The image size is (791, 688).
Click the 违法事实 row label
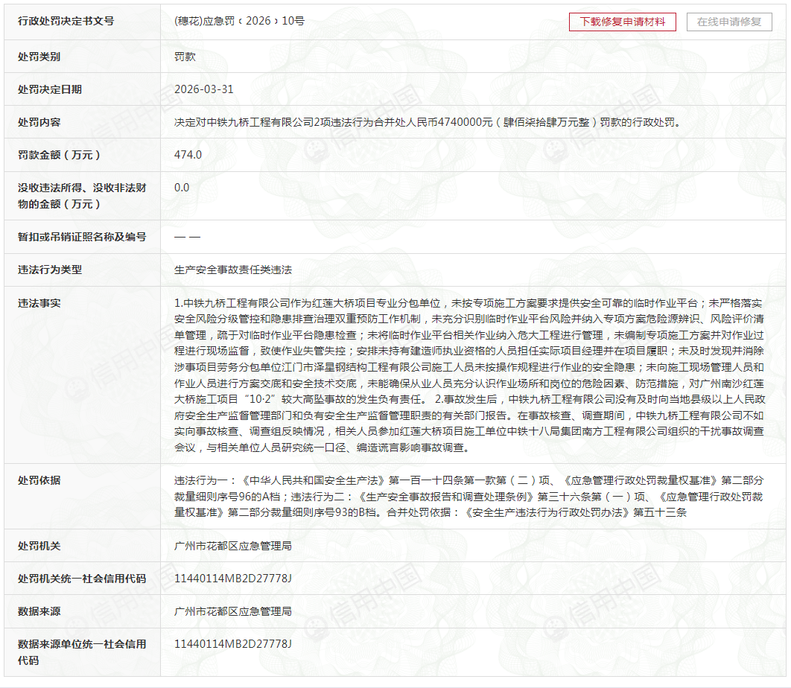coord(39,303)
